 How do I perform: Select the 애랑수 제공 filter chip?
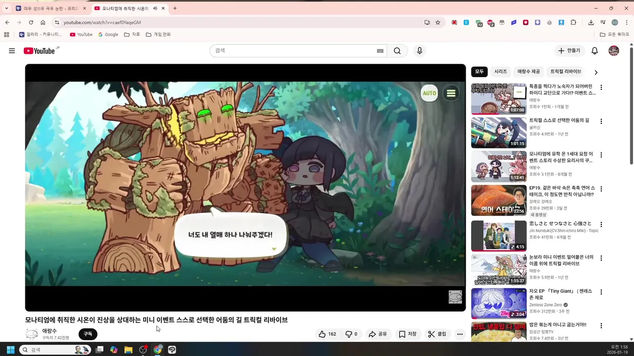click(x=529, y=72)
